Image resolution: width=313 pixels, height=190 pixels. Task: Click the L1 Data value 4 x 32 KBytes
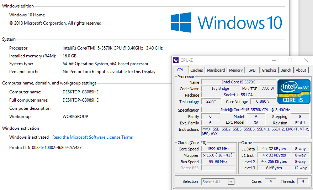click(x=274, y=149)
